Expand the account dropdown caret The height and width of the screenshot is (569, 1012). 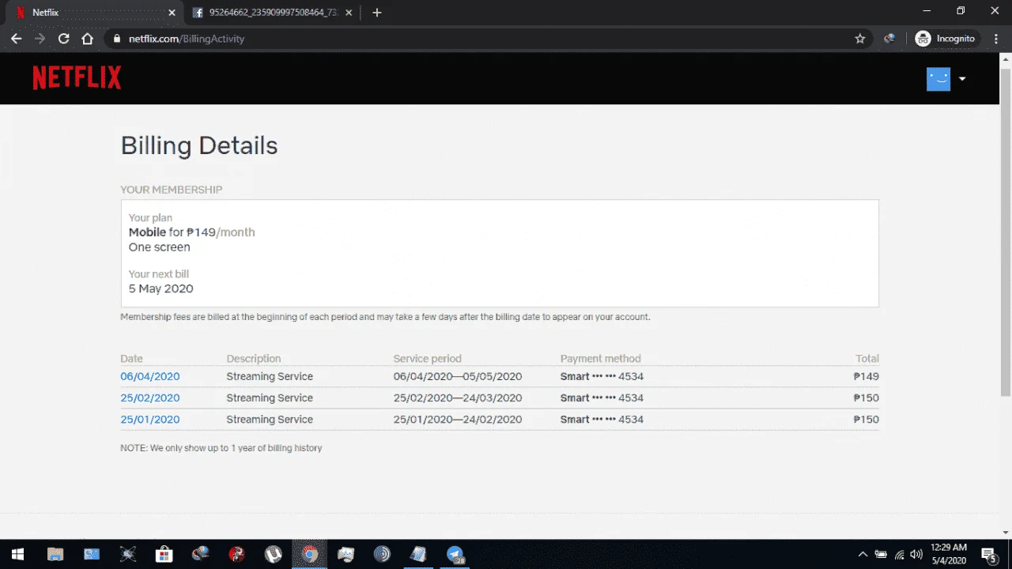962,79
